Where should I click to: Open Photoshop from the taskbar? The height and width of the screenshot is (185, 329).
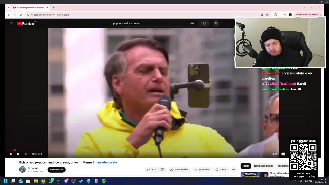(x=58, y=181)
